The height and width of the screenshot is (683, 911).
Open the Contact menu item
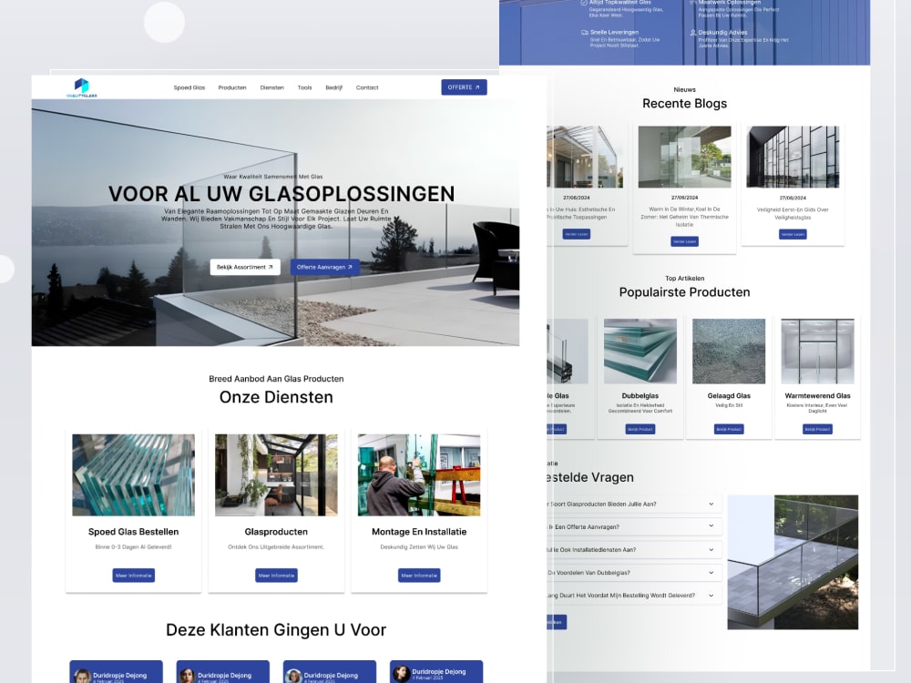point(367,87)
